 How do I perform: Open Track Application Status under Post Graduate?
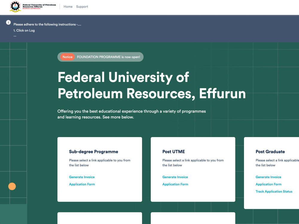[274, 191]
